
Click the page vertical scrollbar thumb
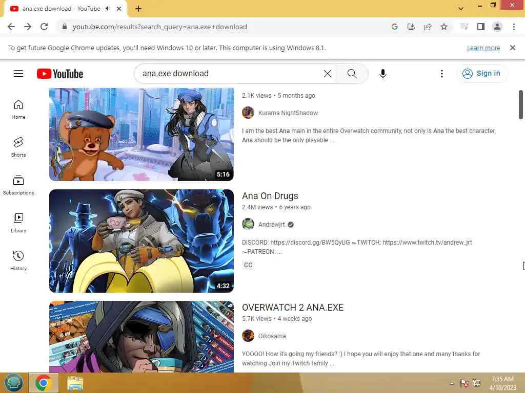[521, 104]
